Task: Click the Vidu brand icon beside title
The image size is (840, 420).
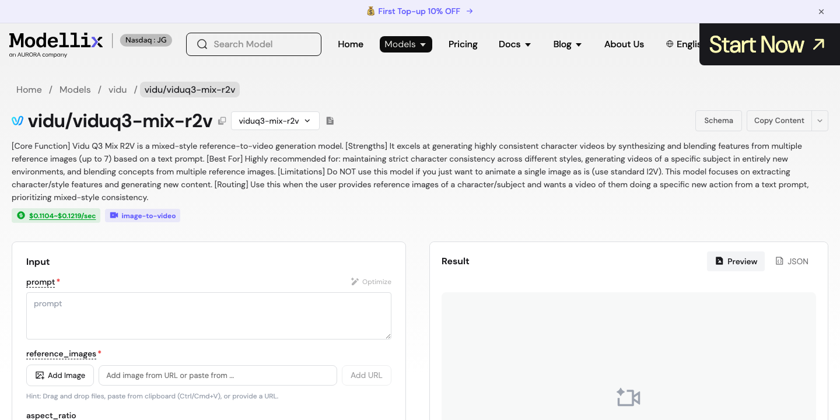Action: [17, 121]
